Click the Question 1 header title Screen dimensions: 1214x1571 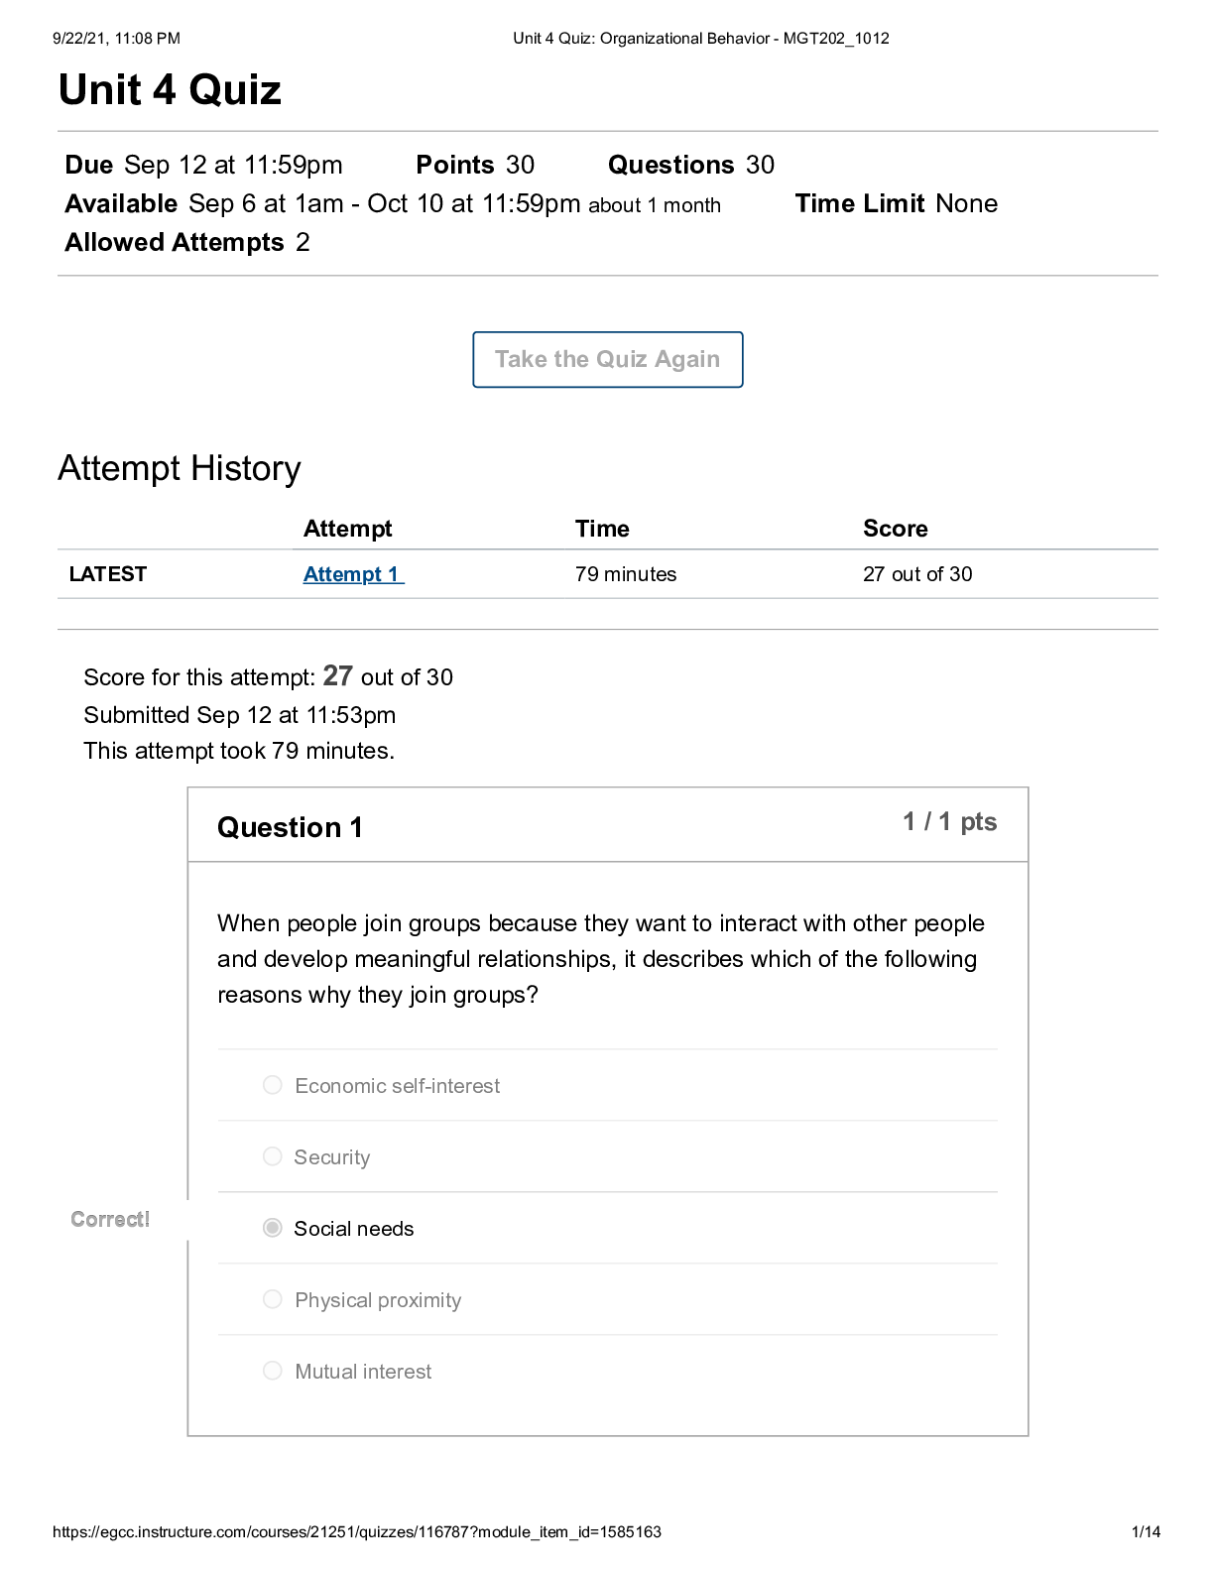(x=290, y=827)
